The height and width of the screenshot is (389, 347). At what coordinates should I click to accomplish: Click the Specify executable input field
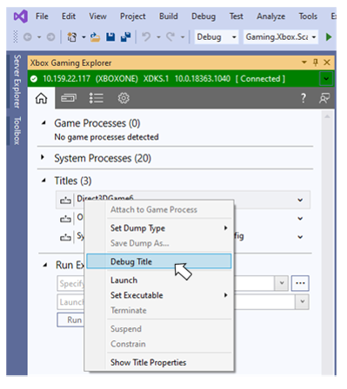[166, 283]
